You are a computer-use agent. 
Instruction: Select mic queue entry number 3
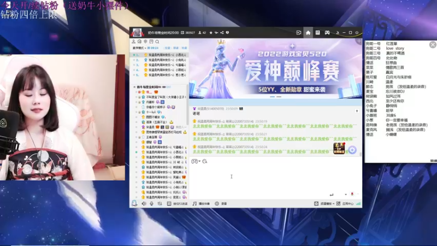(160, 65)
